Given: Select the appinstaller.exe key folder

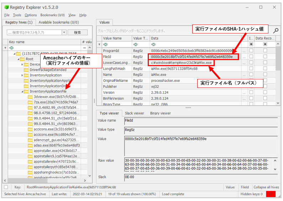Looking at the screenshot, I should [x=57, y=150].
